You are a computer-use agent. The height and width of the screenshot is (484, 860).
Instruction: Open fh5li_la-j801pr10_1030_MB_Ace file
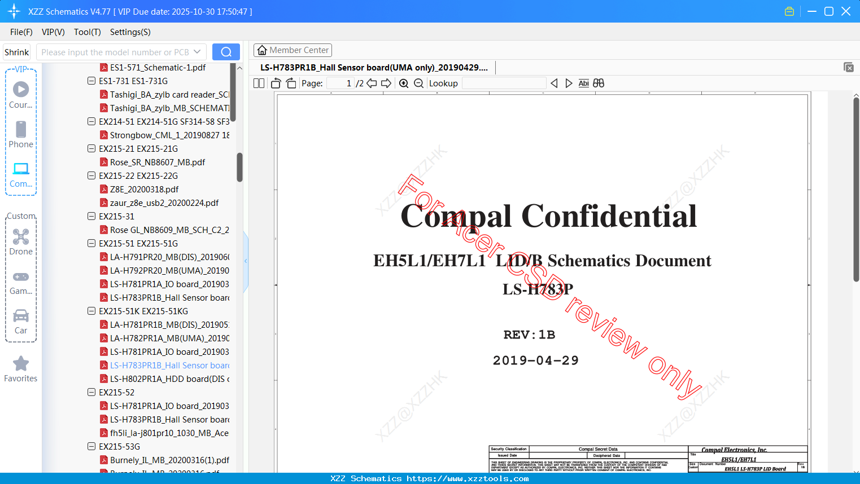coord(164,433)
